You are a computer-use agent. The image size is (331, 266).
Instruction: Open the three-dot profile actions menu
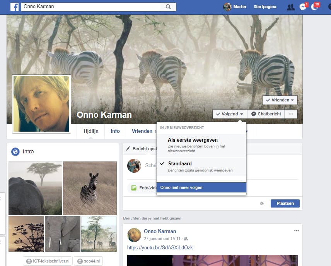tap(291, 114)
